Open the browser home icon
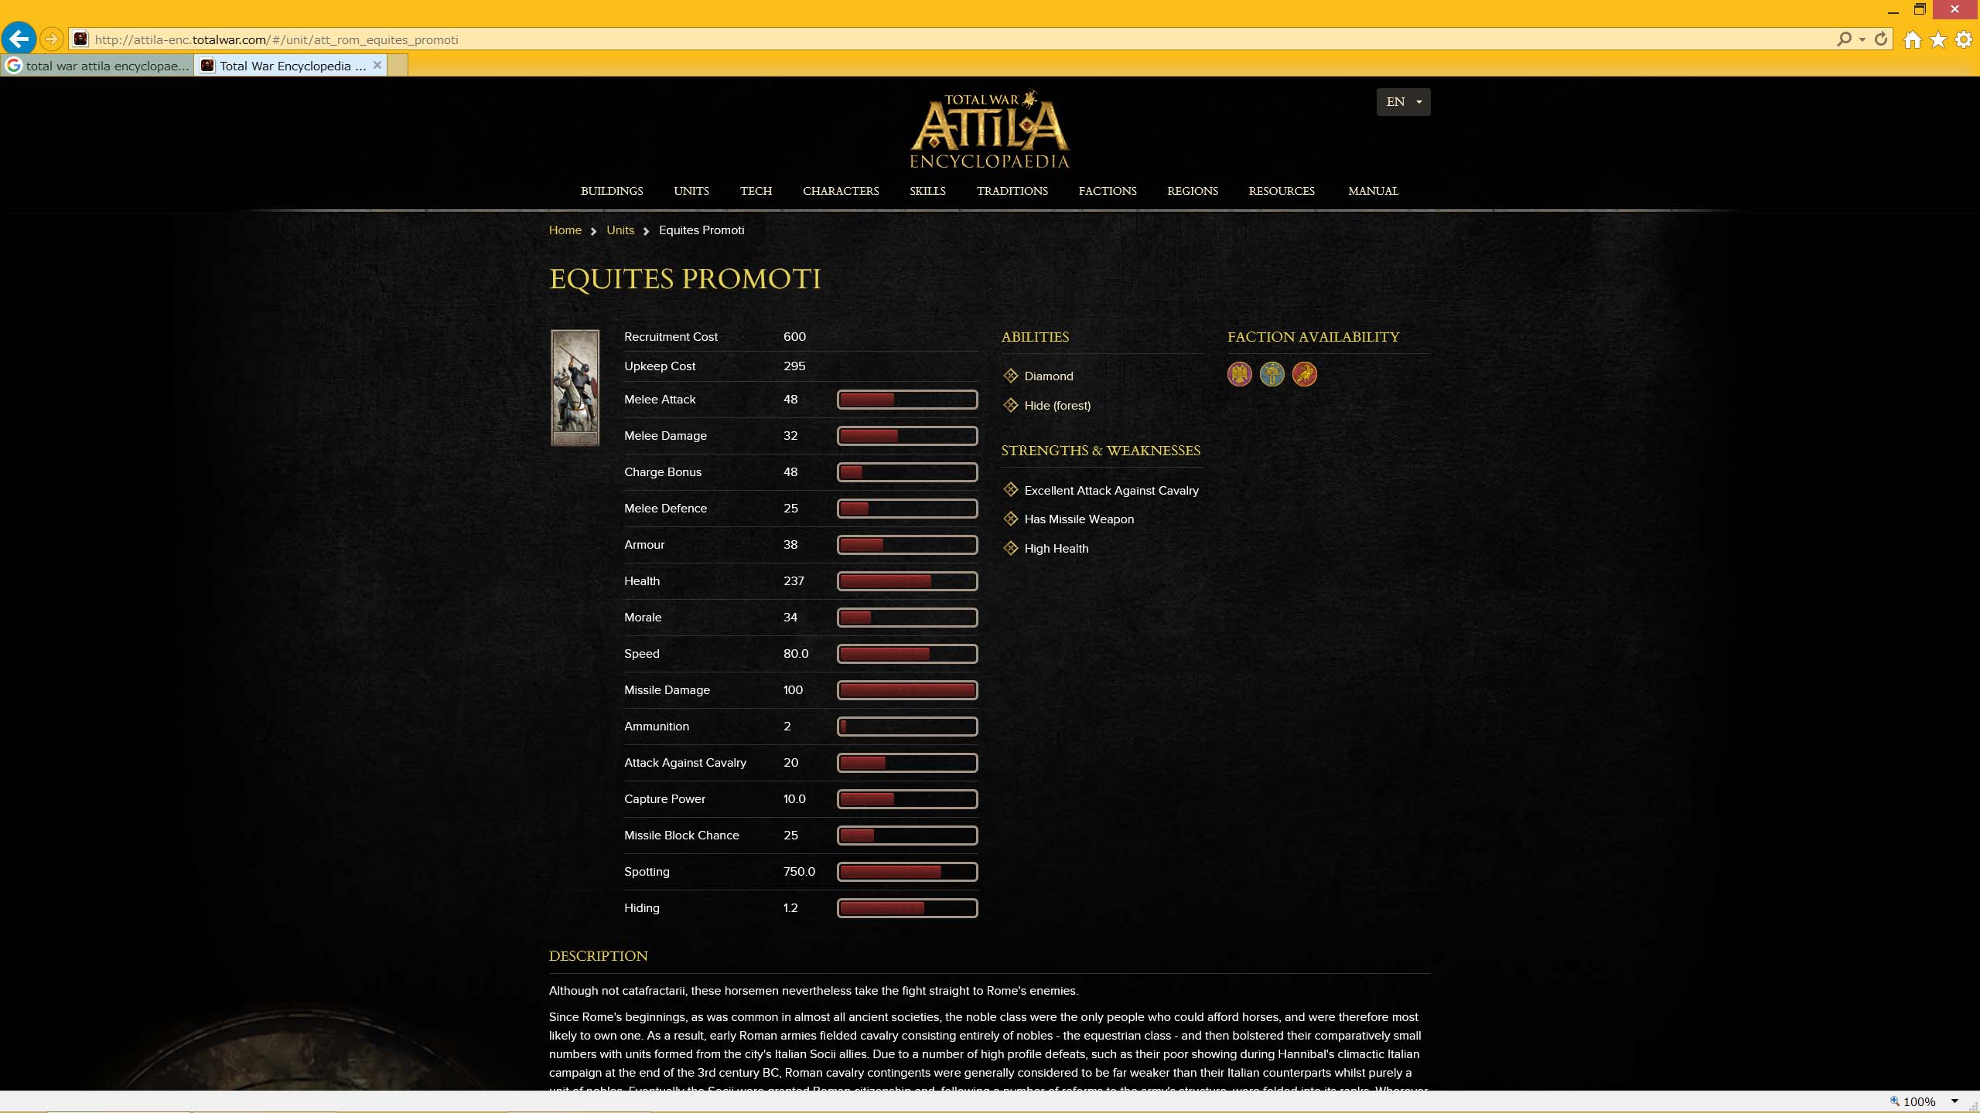1980x1113 pixels. (x=1912, y=39)
